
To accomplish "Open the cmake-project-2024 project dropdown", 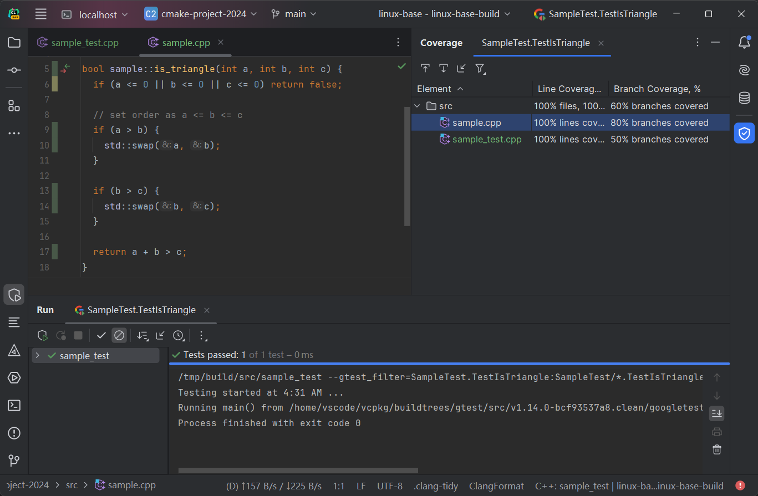I will point(201,14).
